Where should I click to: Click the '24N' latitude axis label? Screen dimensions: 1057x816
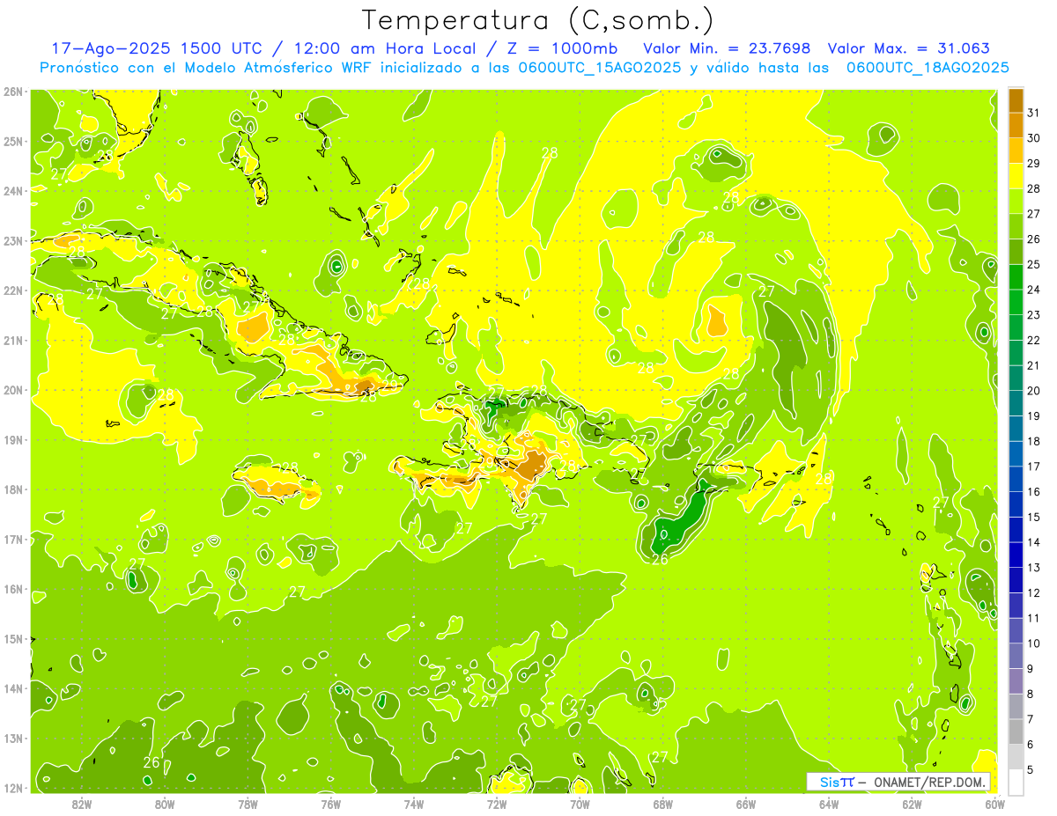(x=14, y=191)
